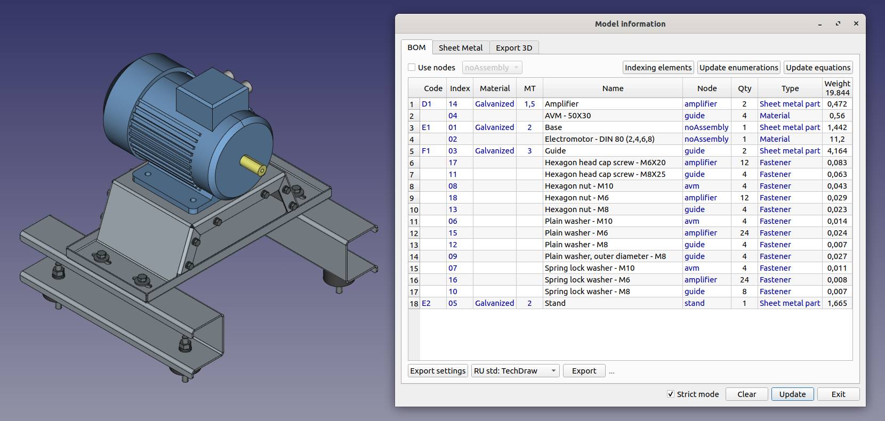The height and width of the screenshot is (421, 885).
Task: Click the Qty column header
Action: coord(744,88)
